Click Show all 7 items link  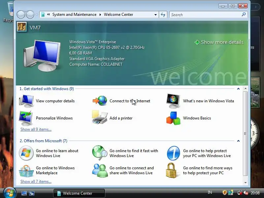[36, 181]
